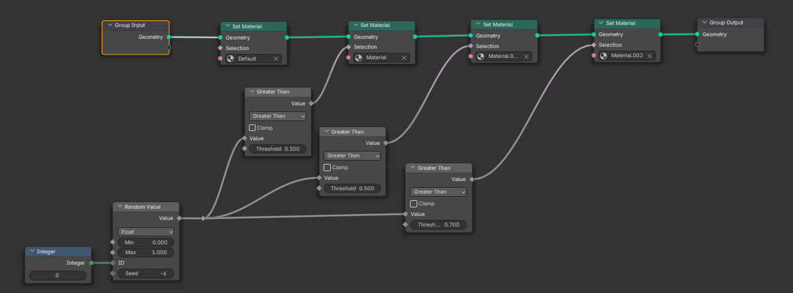The width and height of the screenshot is (793, 293).
Task: Open the Greater Than dropdown on Threshold 0.700 node
Action: (438, 192)
